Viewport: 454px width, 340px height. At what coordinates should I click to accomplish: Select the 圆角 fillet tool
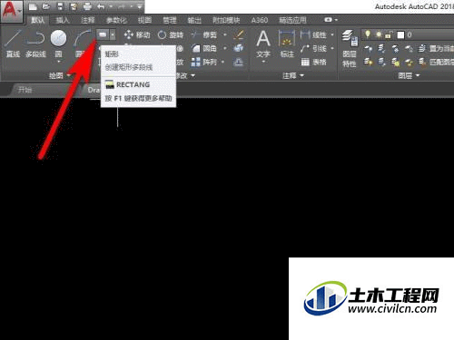pos(204,48)
